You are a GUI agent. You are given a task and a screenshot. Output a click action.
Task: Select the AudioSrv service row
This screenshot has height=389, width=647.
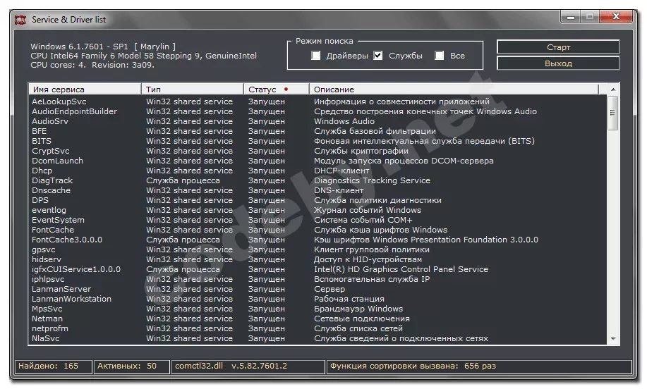(318, 121)
